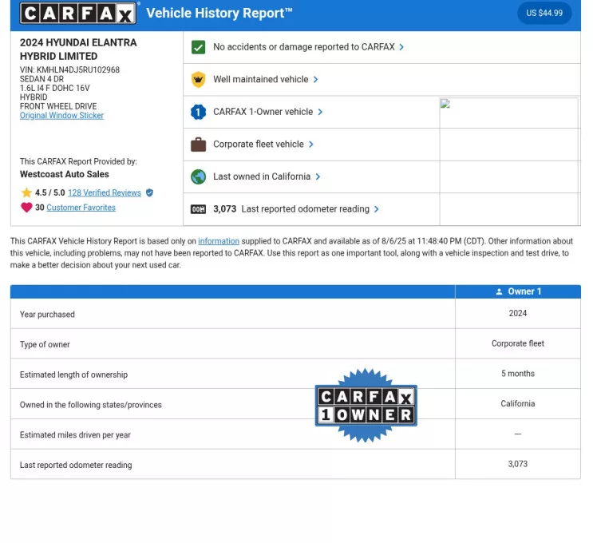Expand Last reported odometer reading chevron
593x543 pixels.
coord(377,209)
